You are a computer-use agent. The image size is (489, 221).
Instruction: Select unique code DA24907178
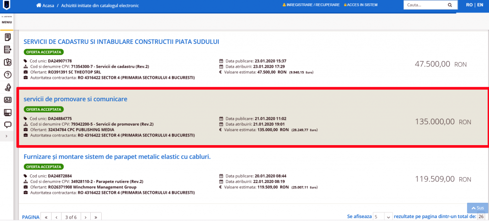[x=60, y=61]
